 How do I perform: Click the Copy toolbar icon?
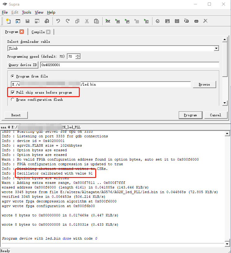point(77,21)
